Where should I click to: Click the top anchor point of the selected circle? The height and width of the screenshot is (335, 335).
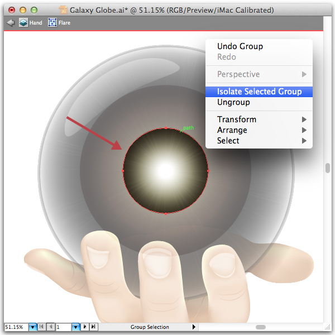(166, 128)
